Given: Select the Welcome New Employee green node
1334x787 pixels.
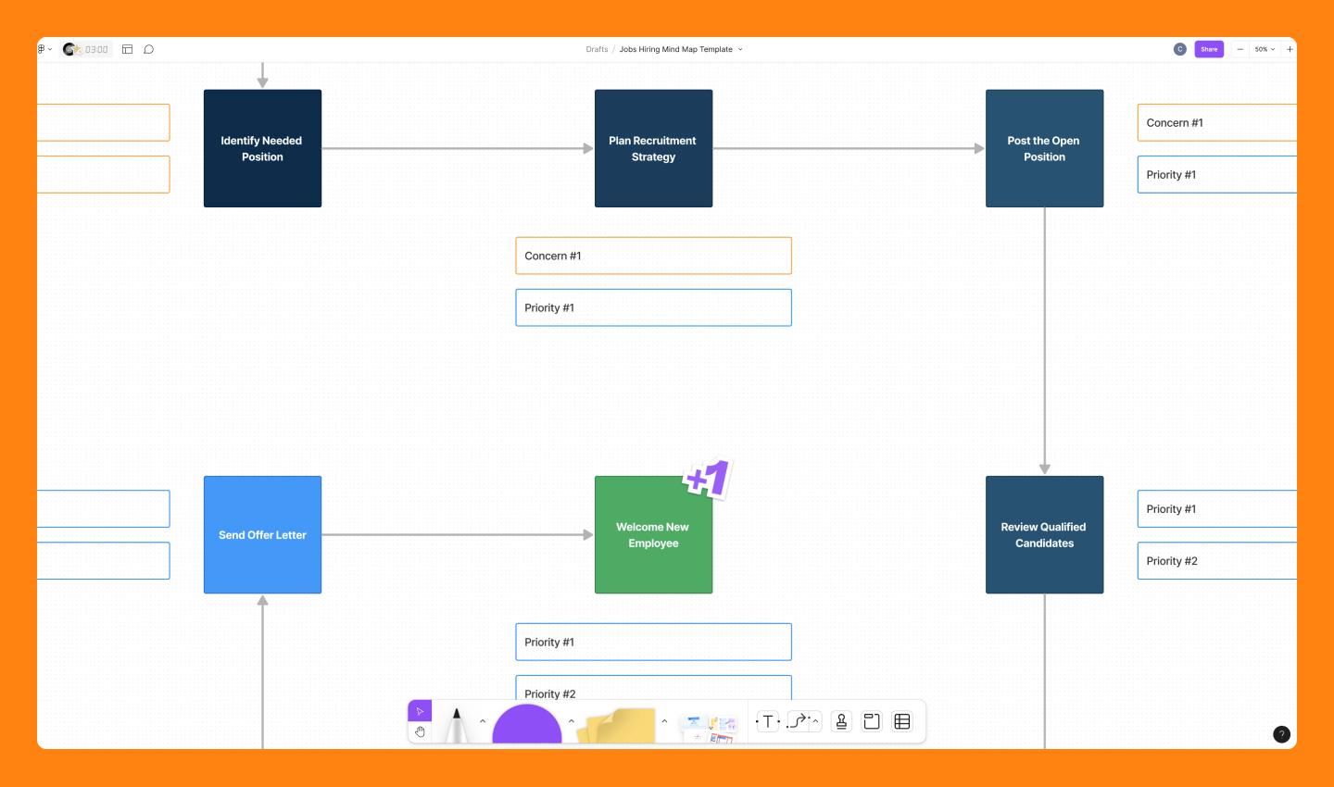Looking at the screenshot, I should [653, 535].
